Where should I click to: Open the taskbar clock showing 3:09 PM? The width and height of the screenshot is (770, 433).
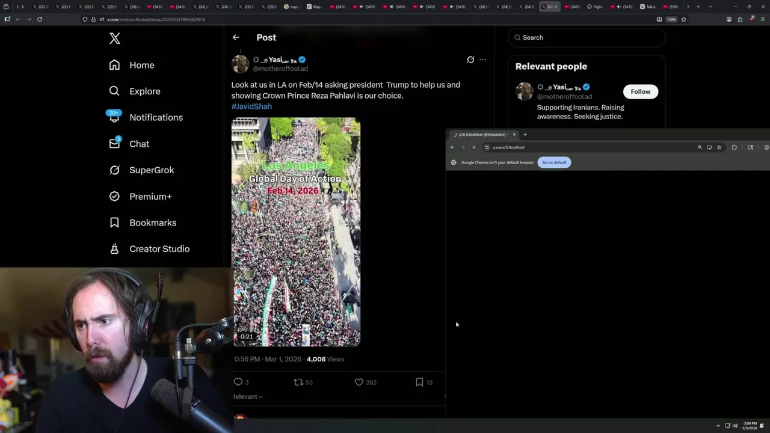[x=750, y=426]
